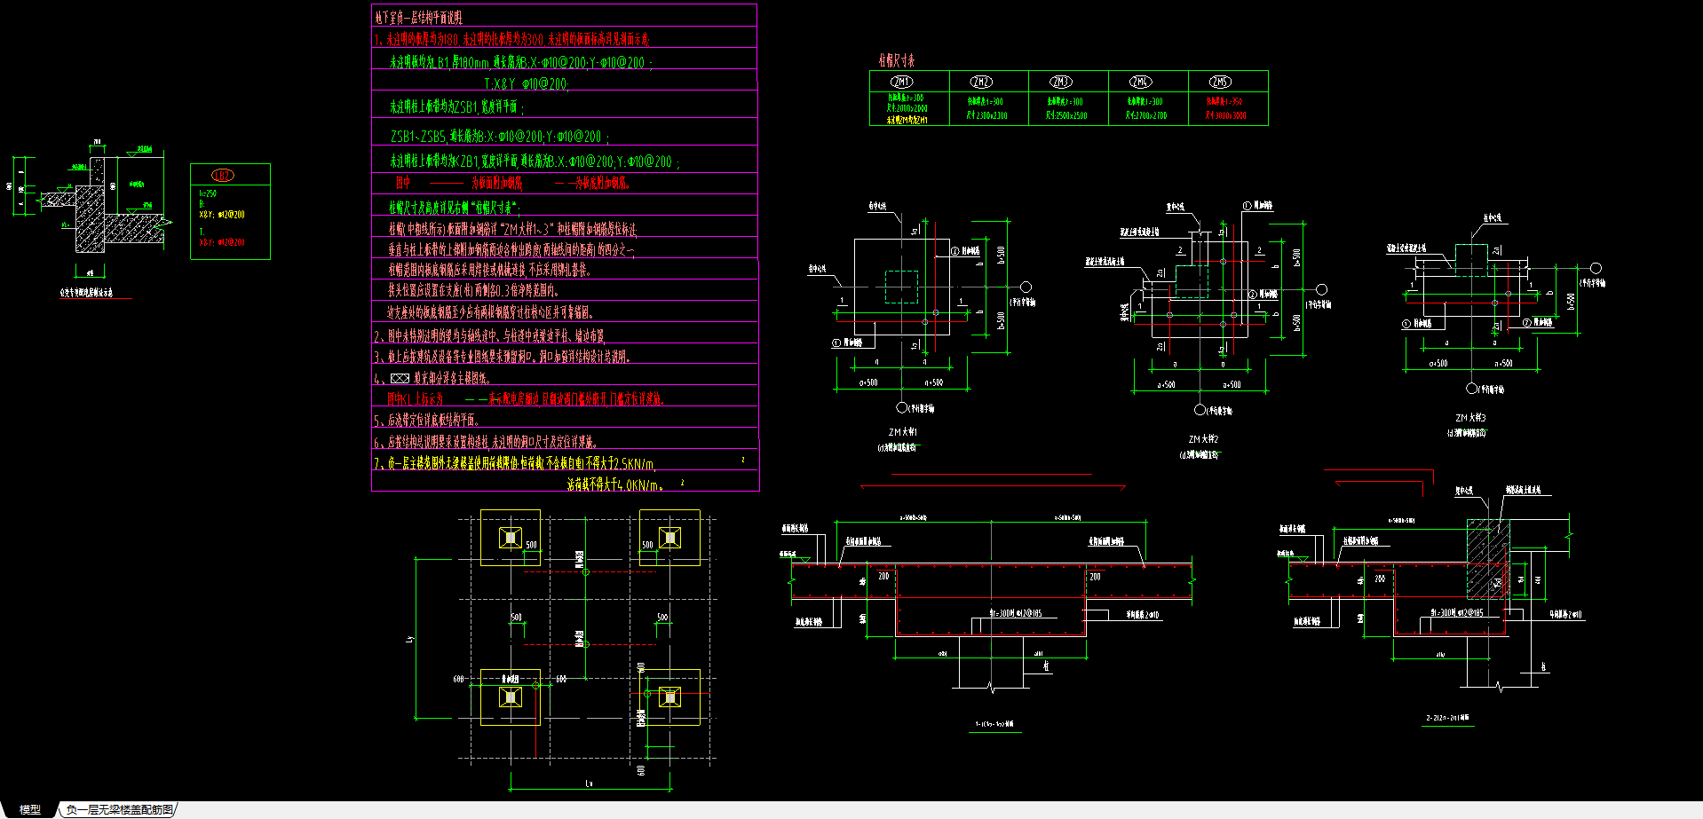The width and height of the screenshot is (1703, 819).
Task: Click the 2300x2300 size cell under ZM2
Action: [986, 115]
